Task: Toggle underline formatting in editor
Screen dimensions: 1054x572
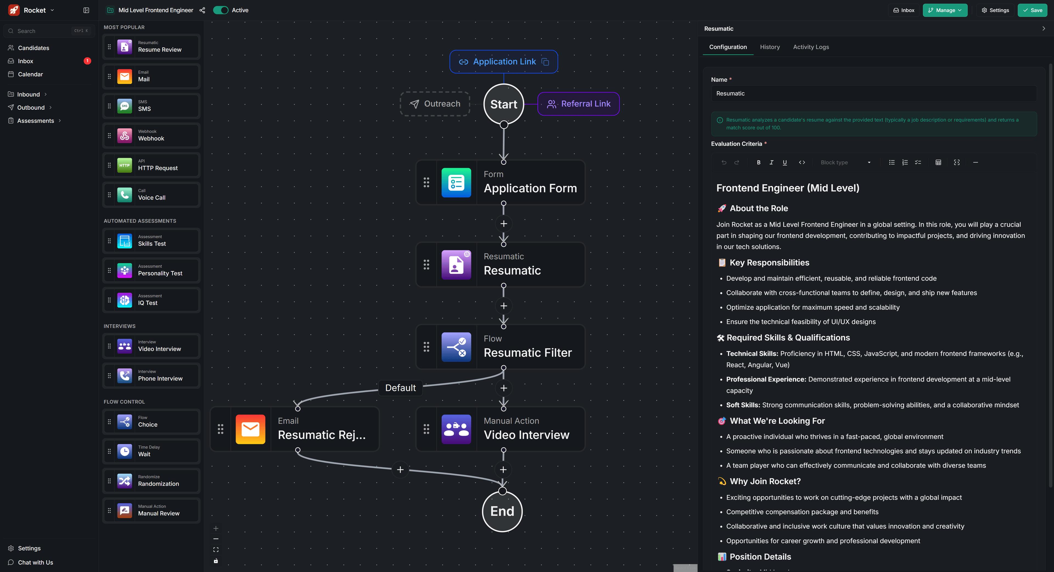Action: point(785,163)
